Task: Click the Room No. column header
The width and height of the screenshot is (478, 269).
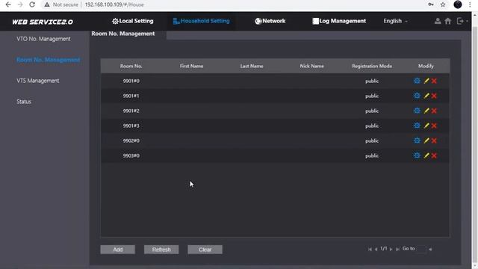Action: coord(131,66)
